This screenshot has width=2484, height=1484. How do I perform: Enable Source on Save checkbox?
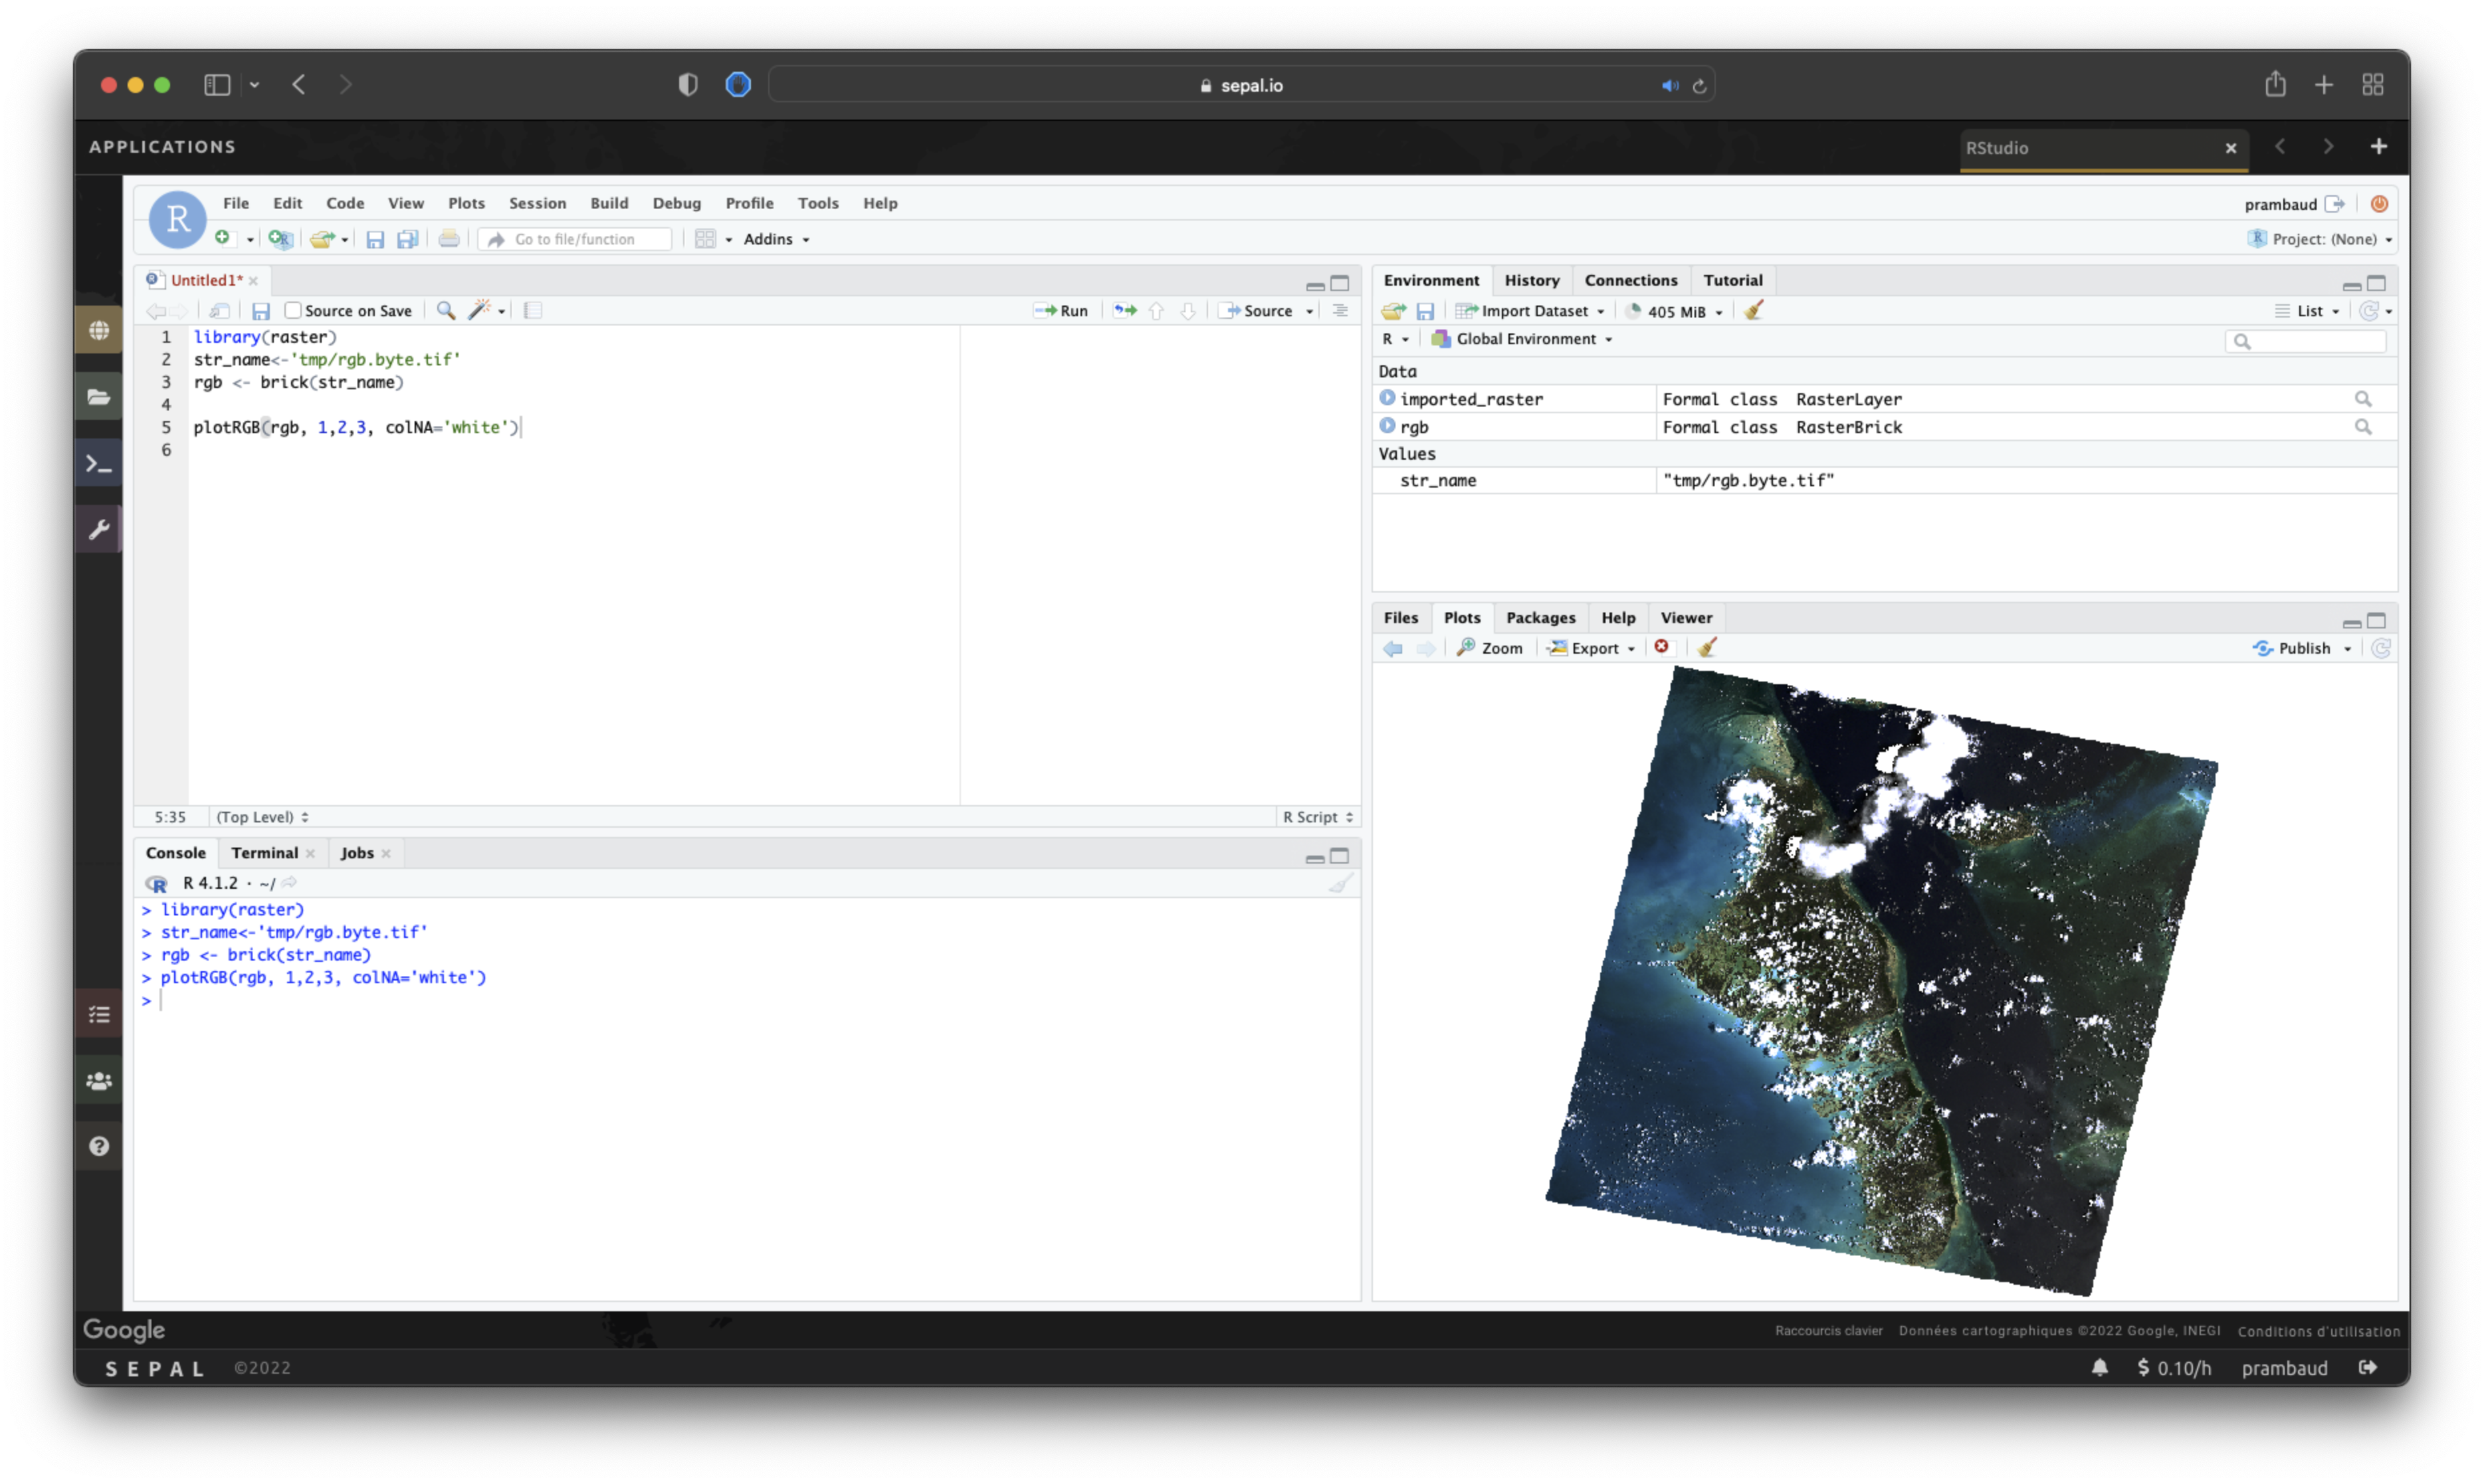pyautogui.click(x=293, y=310)
